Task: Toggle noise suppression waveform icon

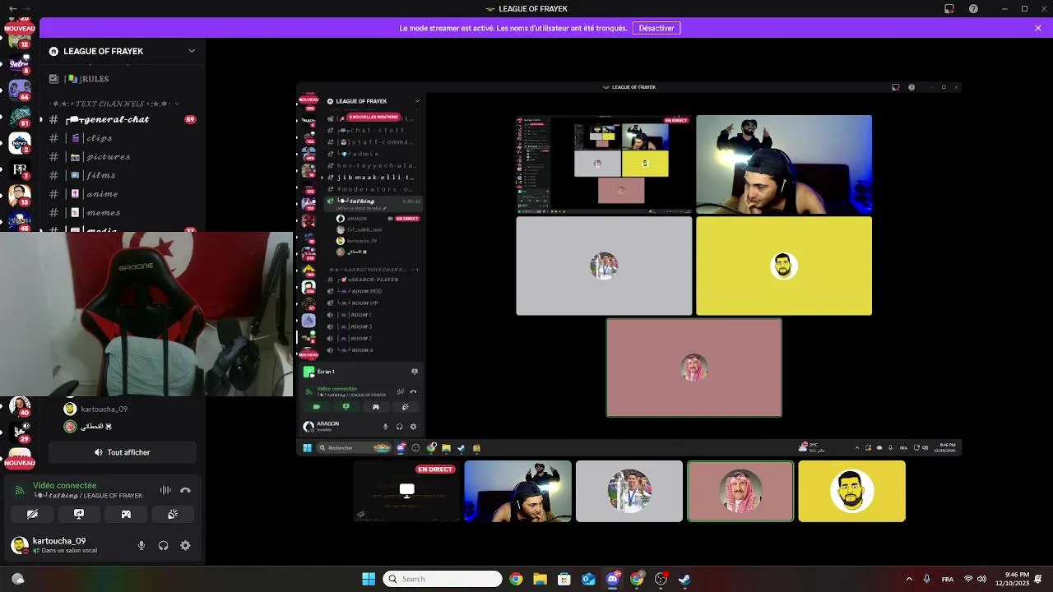Action: (165, 490)
